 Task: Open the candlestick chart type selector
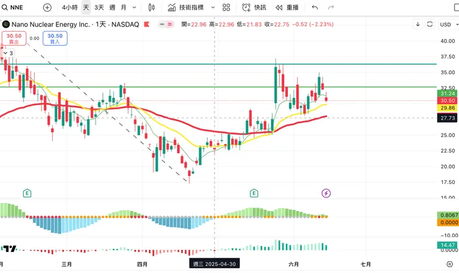151,7
